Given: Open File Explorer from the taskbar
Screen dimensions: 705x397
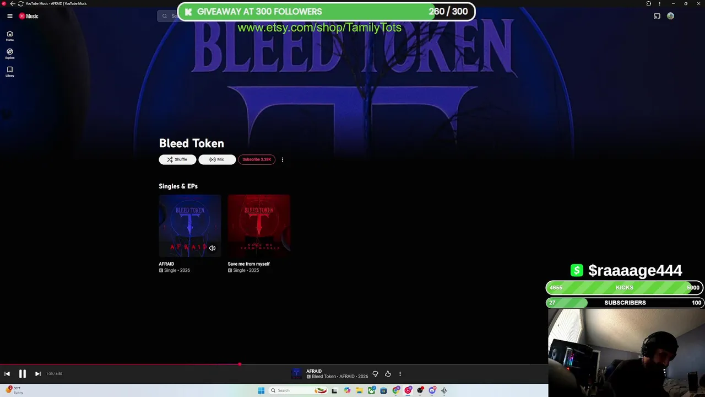Looking at the screenshot, I should click(x=359, y=390).
